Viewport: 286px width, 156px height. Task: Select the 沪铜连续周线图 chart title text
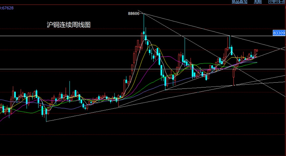(69, 25)
